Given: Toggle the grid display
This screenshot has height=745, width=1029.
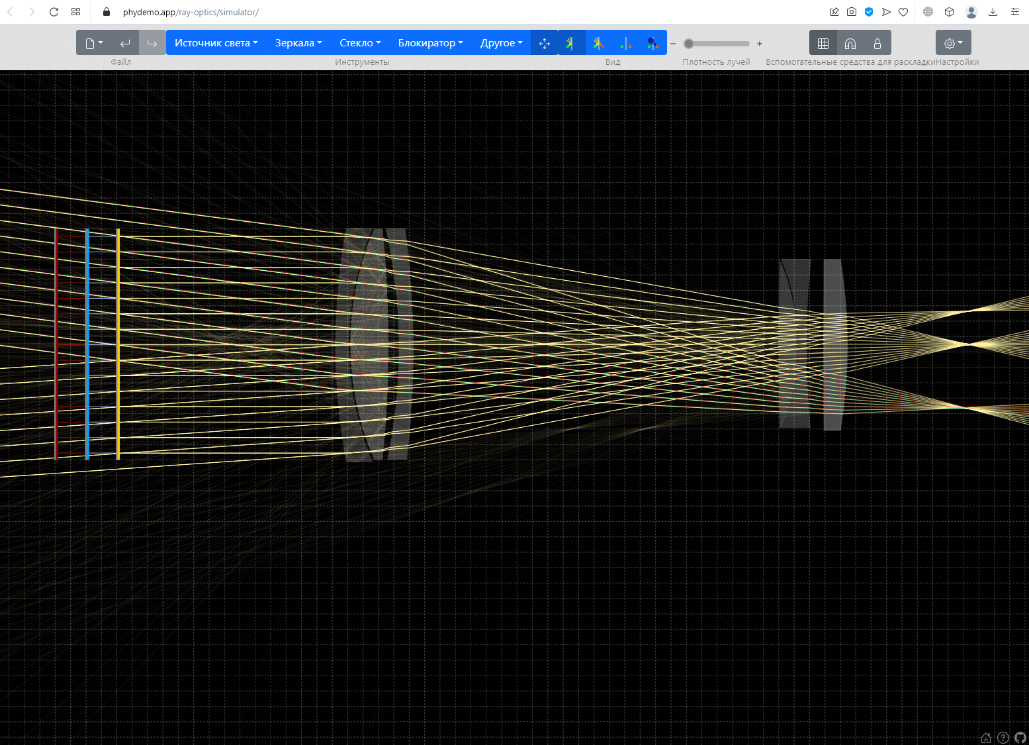Looking at the screenshot, I should coord(823,43).
